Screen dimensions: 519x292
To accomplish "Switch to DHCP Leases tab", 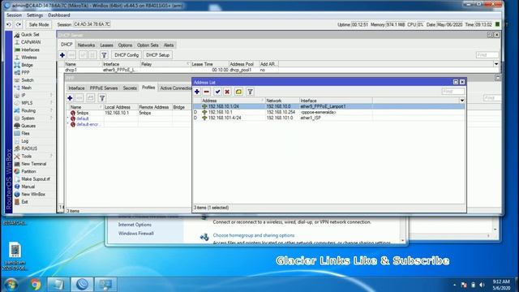I will coord(106,45).
